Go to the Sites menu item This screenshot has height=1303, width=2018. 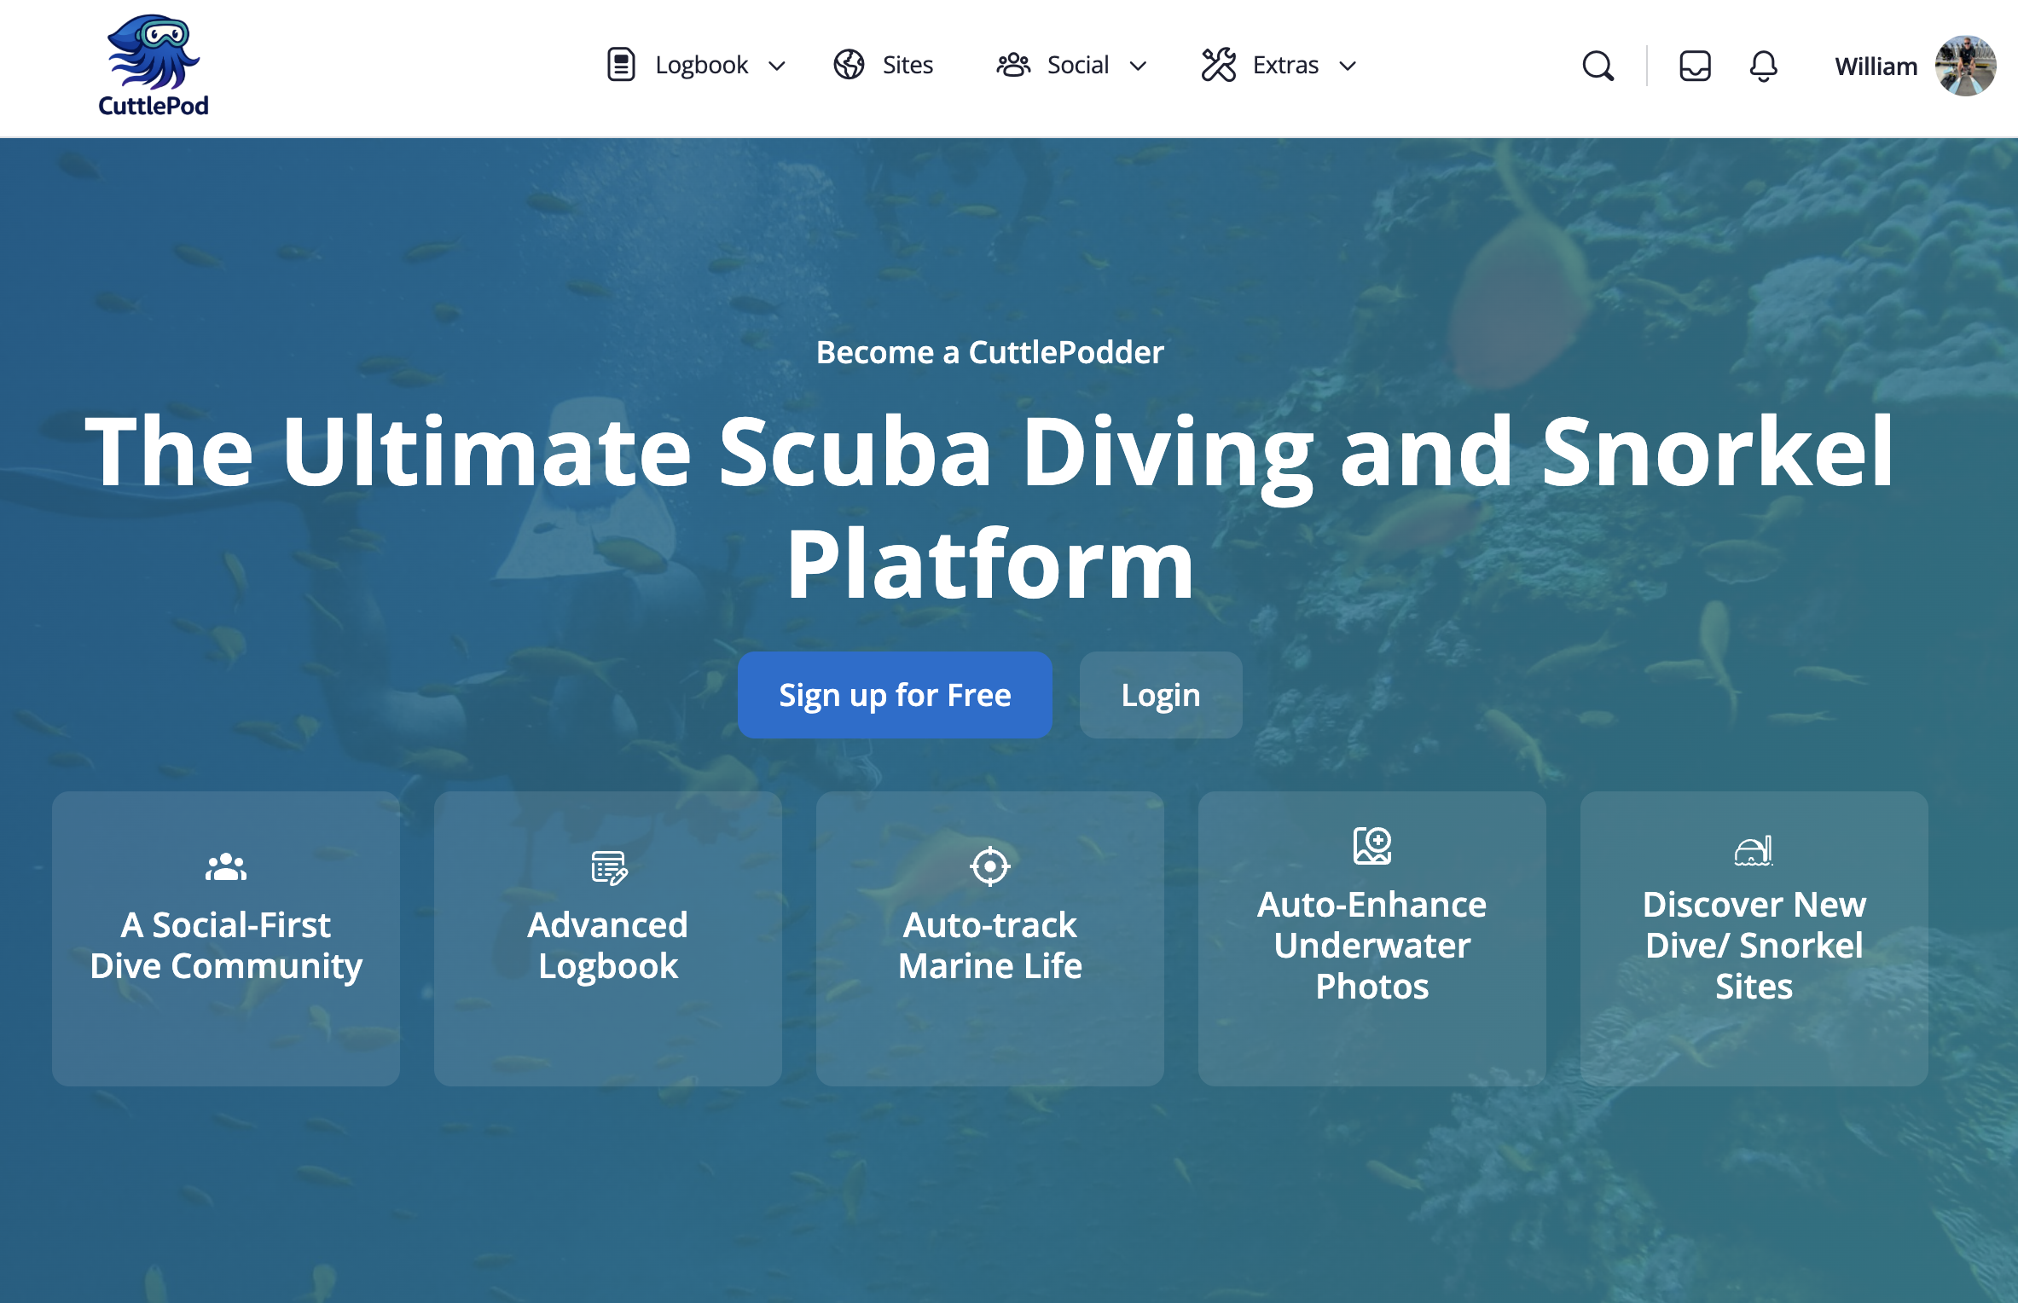[908, 65]
